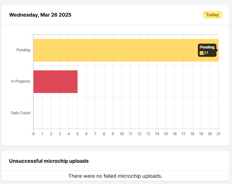
Task: Select the Pending axis label
Action: [x=23, y=50]
